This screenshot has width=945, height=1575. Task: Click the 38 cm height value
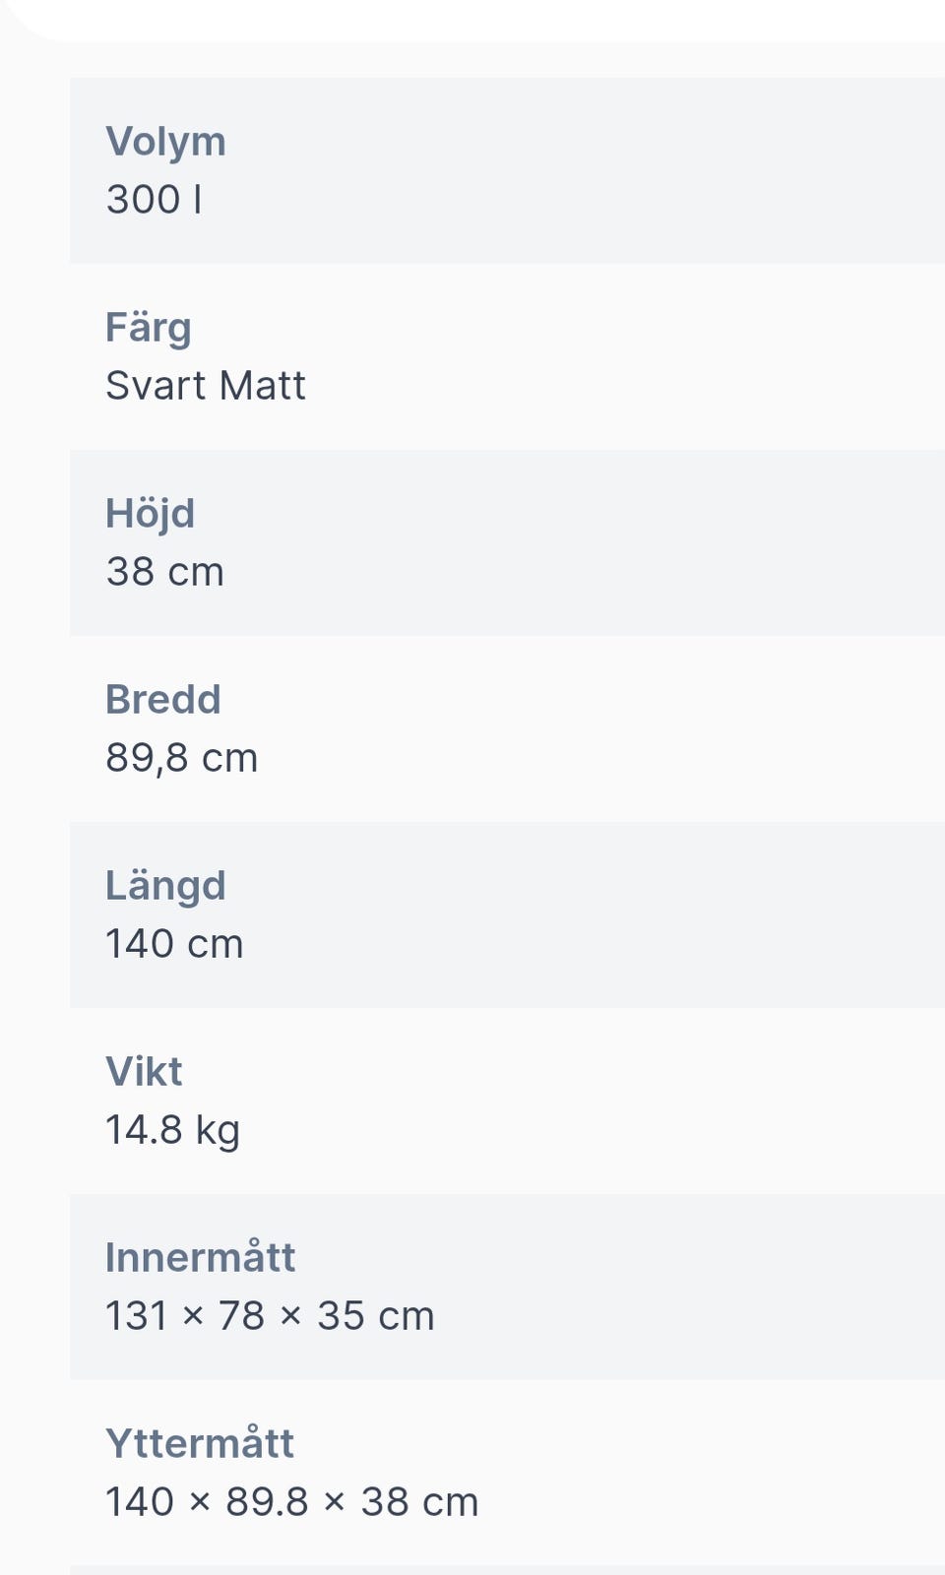164,572
